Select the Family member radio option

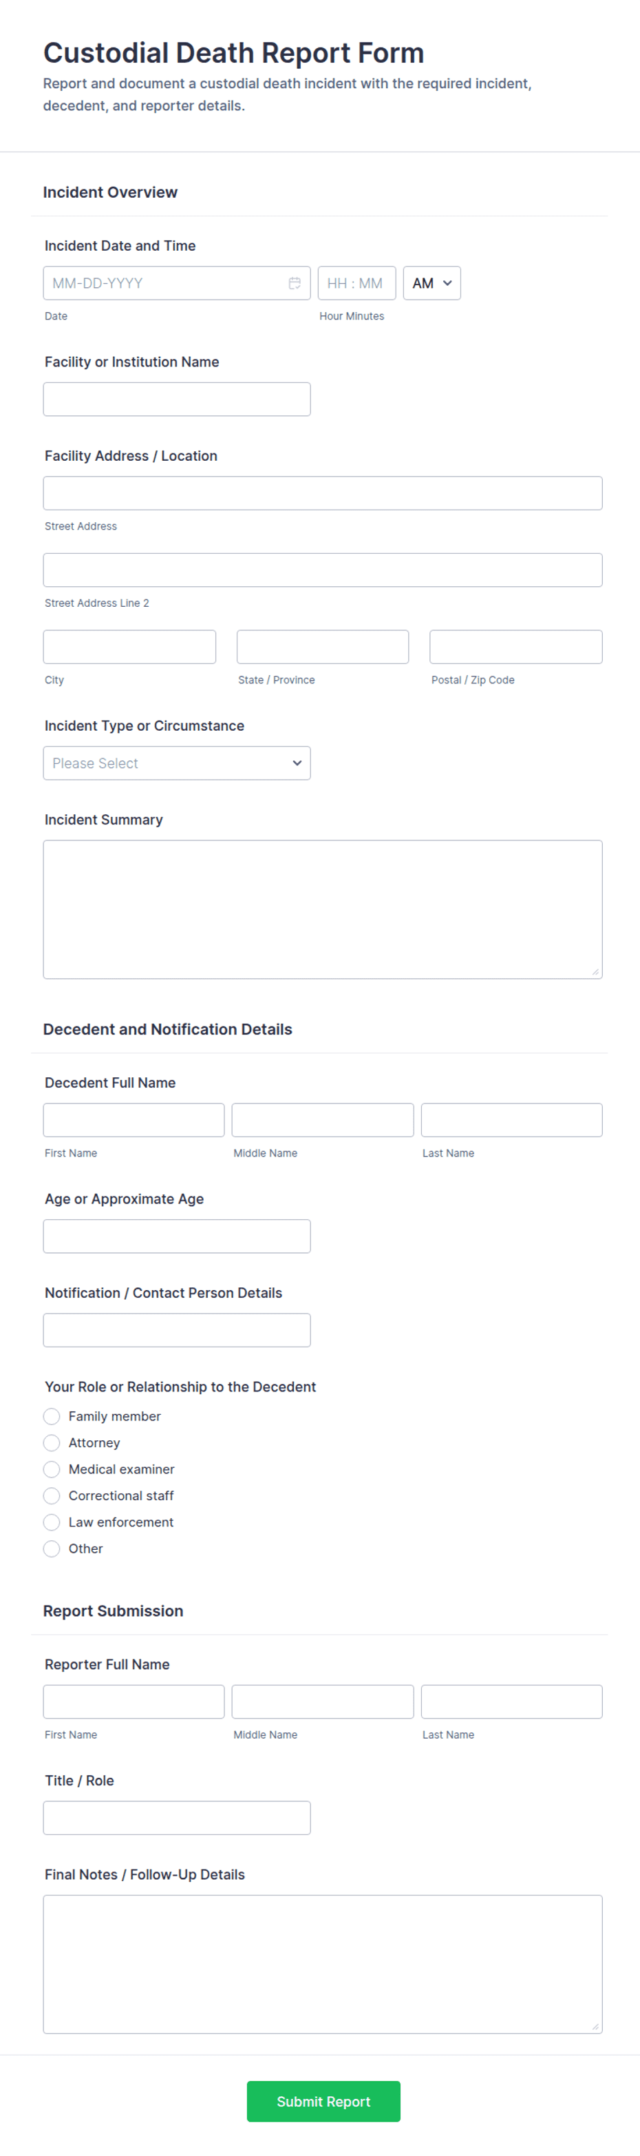coord(52,1416)
